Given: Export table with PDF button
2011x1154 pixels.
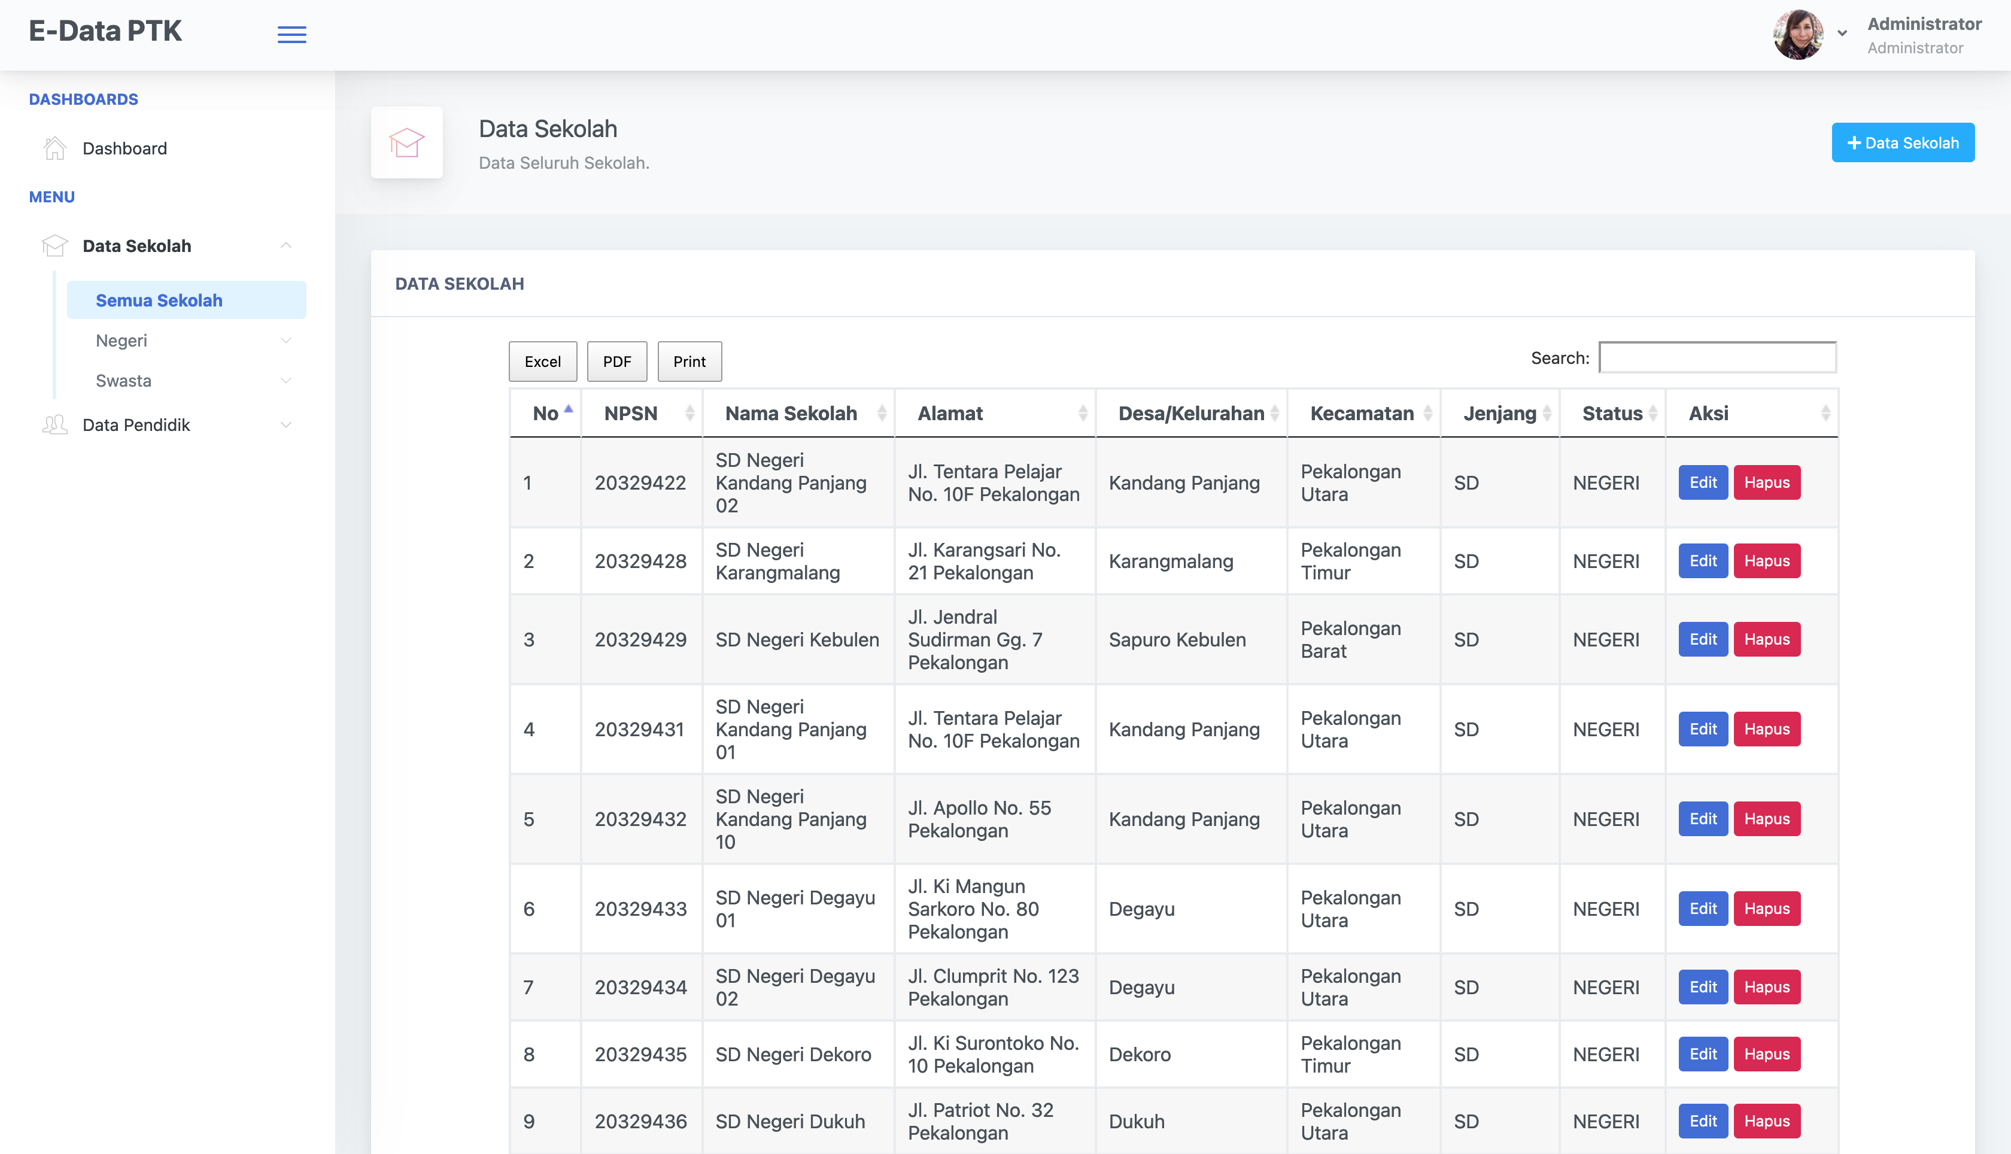Looking at the screenshot, I should point(617,362).
